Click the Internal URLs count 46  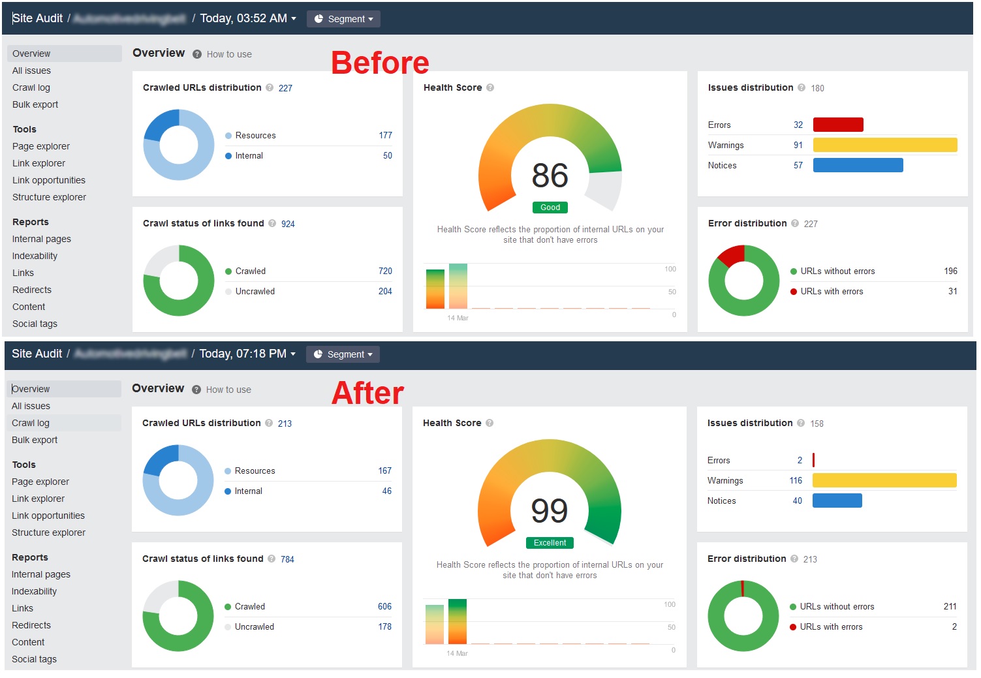click(387, 491)
